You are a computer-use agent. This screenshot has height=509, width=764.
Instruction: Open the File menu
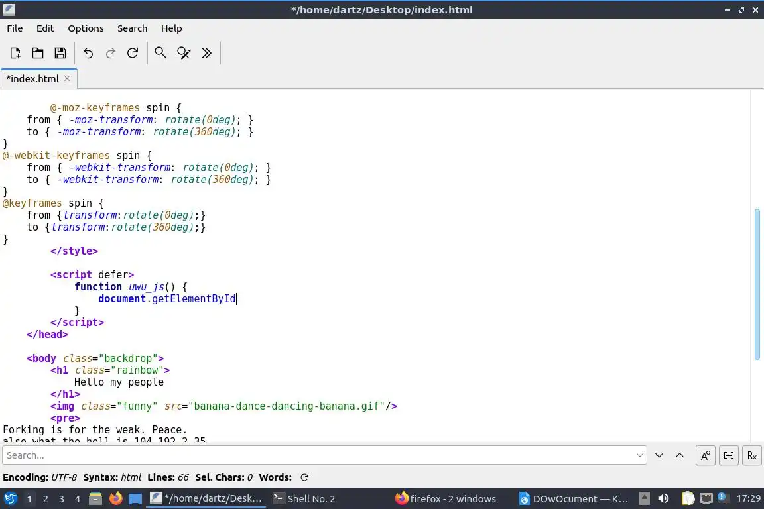(x=15, y=28)
